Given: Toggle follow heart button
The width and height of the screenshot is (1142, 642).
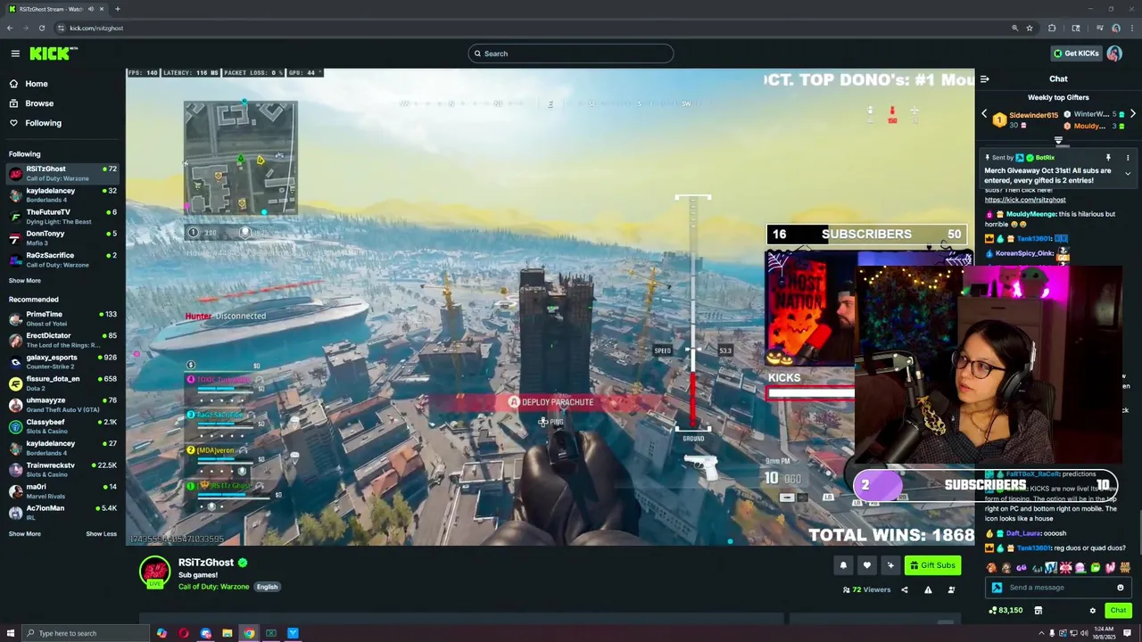Looking at the screenshot, I should (x=866, y=565).
